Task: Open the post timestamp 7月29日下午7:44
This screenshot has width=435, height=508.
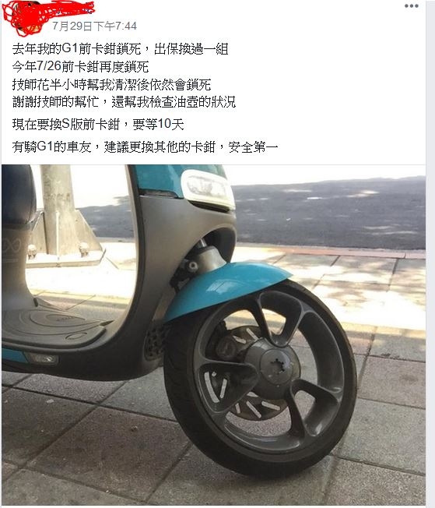Action: tap(94, 26)
